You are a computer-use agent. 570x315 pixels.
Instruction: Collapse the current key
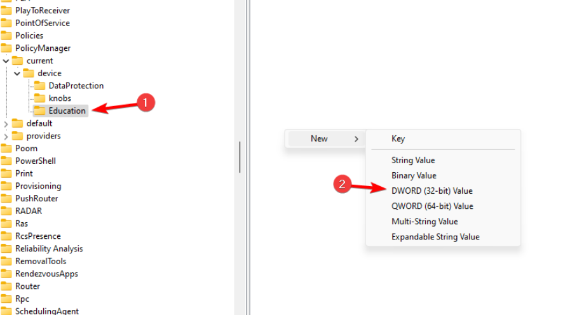pos(6,61)
